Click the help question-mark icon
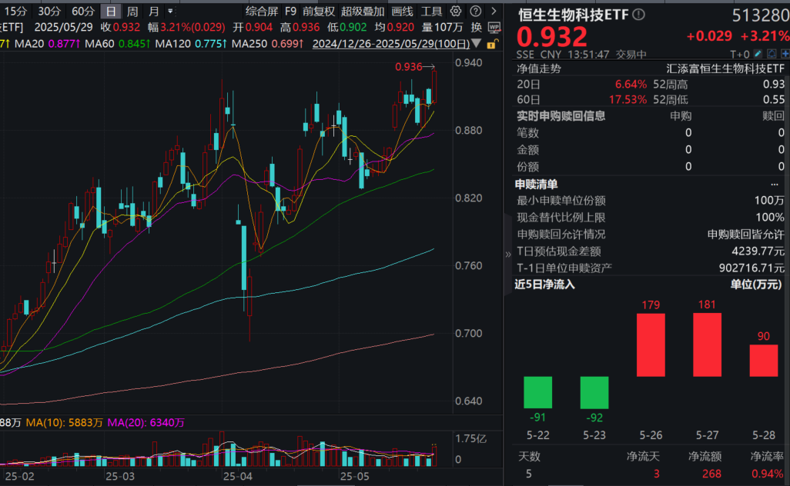This screenshot has height=486, width=790. coord(476,12)
